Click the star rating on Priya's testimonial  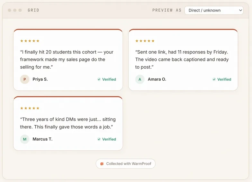tap(30, 41)
